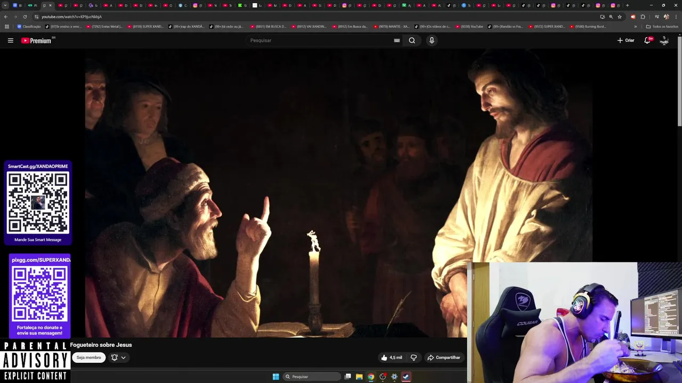682x383 pixels.
Task: Click the SmartCast QR code image
Action: tap(38, 203)
